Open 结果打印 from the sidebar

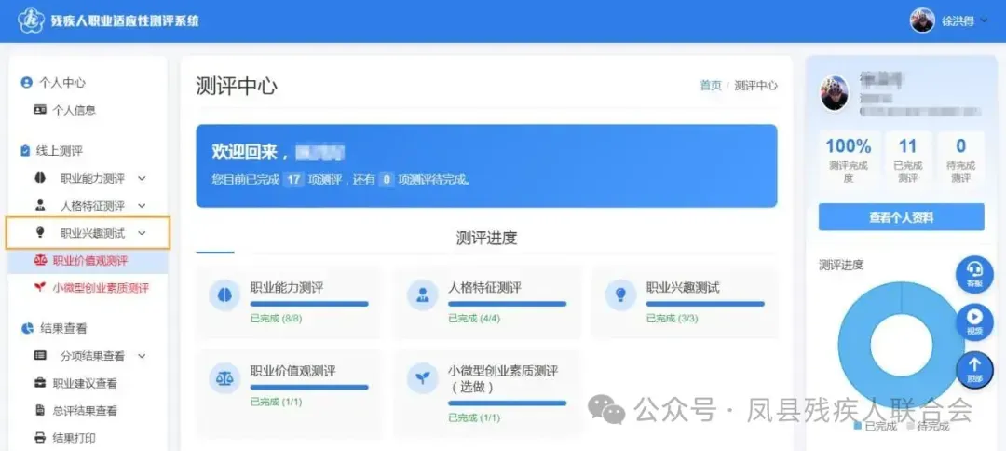tap(74, 437)
